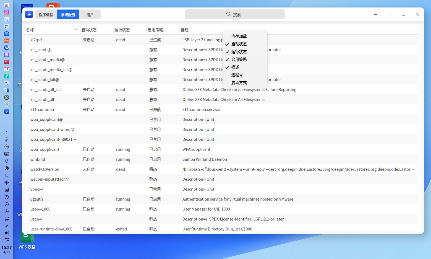
Task: Click the 搜索 search field
Action: point(235,14)
